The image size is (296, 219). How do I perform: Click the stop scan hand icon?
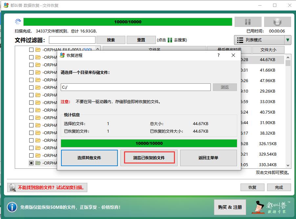pyautogui.click(x=277, y=22)
